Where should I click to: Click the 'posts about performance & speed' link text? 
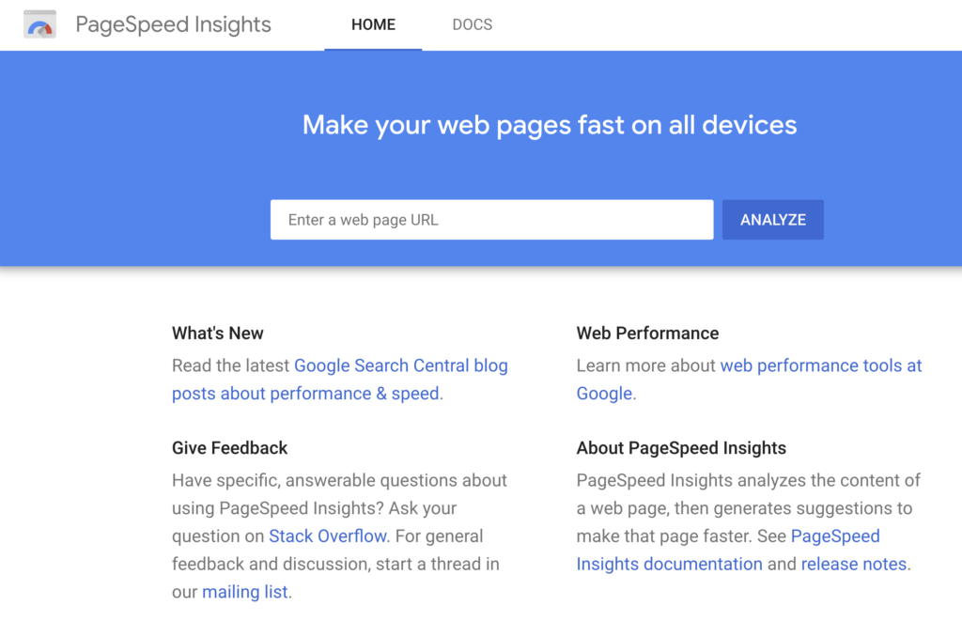click(304, 393)
